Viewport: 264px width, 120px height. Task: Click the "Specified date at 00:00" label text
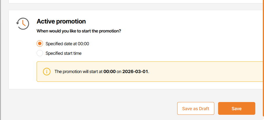pos(67,44)
